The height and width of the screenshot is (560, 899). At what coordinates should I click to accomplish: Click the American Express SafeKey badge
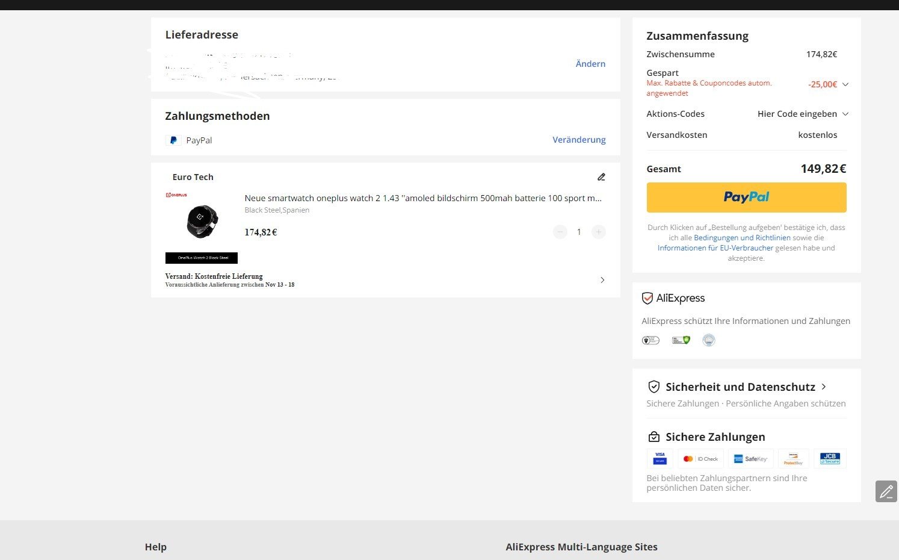[x=750, y=458]
